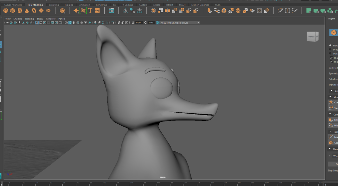The image size is (338, 186).
Task: Click the Mirror shelf icon
Action: 167,11
